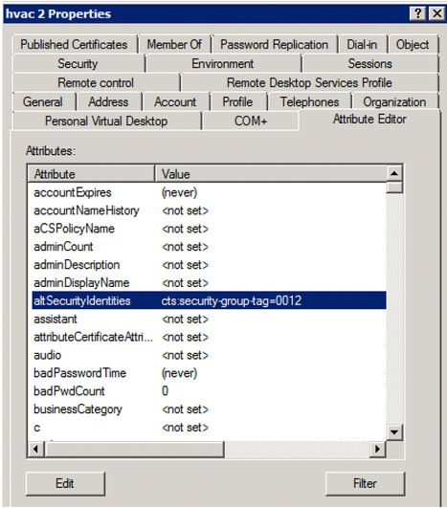Click the horizontal scrollbar thumb
Screen dimensions: 447x508
[134, 449]
